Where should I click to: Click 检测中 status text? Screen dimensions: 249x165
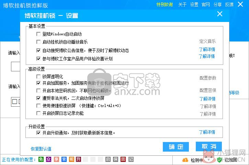click(197, 160)
